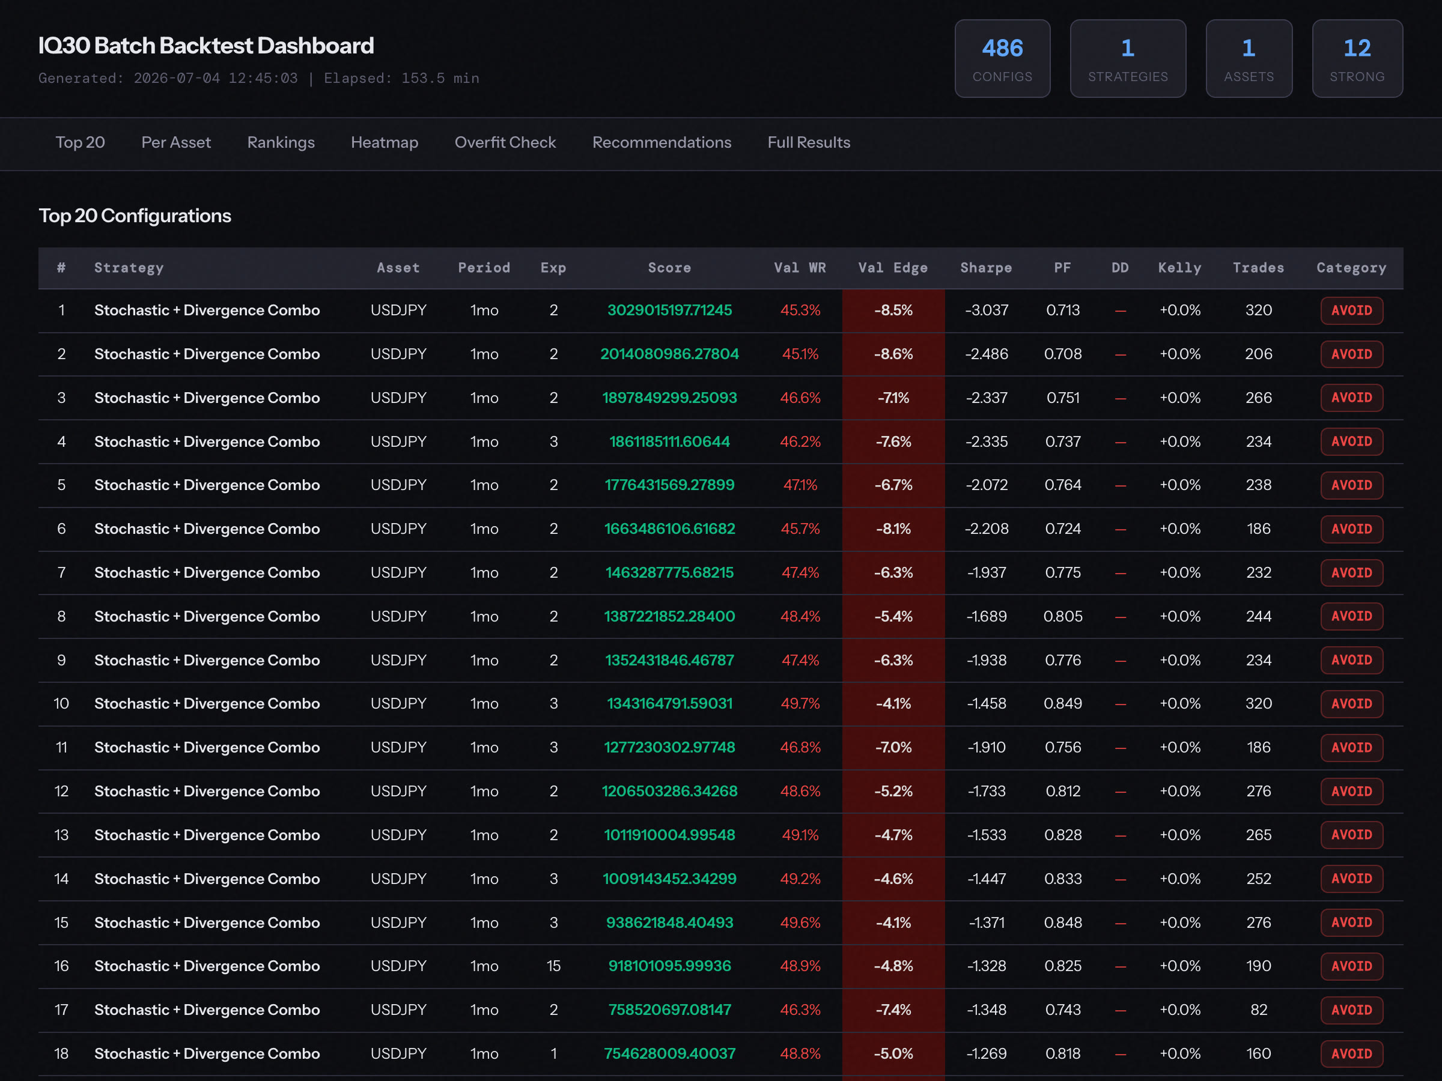Click Exp value 15 in row 16

point(553,966)
